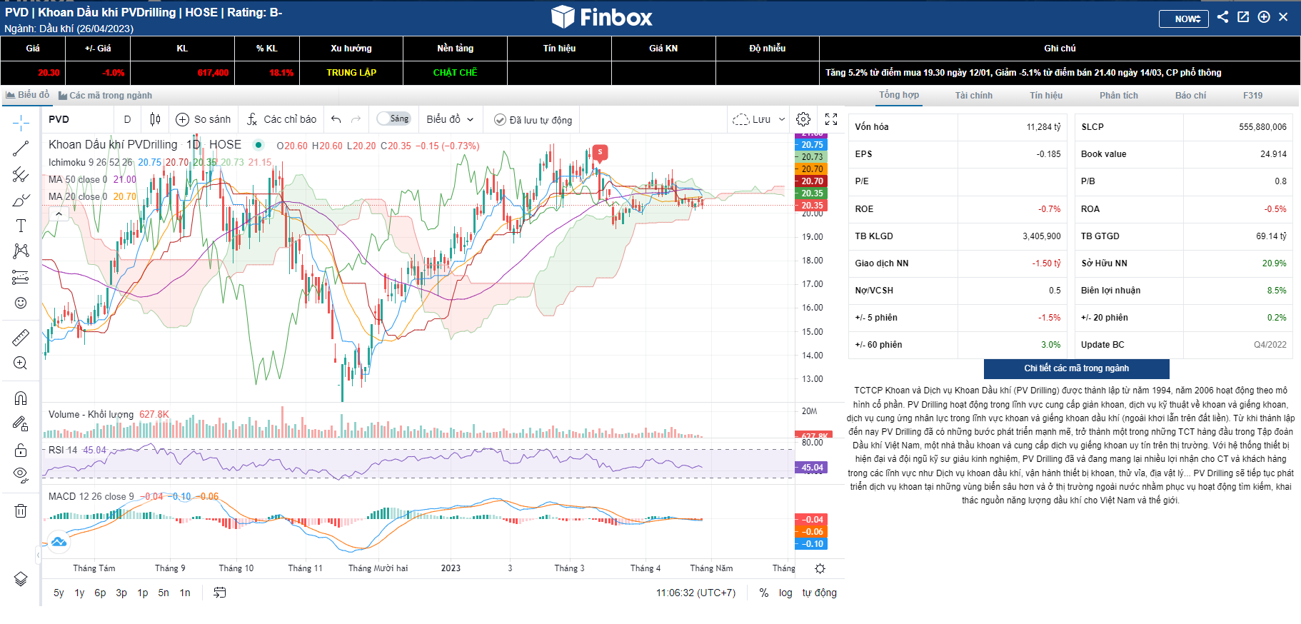Screen dimensions: 1301x624
Task: Set chart range to 5n
Action: (x=164, y=593)
